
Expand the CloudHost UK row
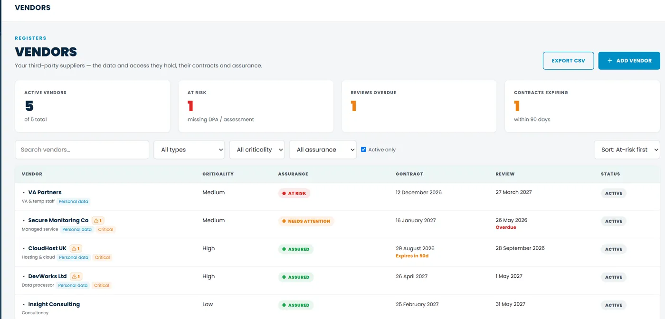[24, 249]
